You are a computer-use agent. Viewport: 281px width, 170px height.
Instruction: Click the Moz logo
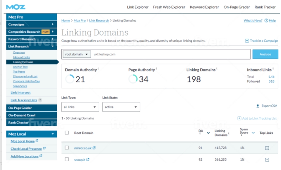point(16,7)
